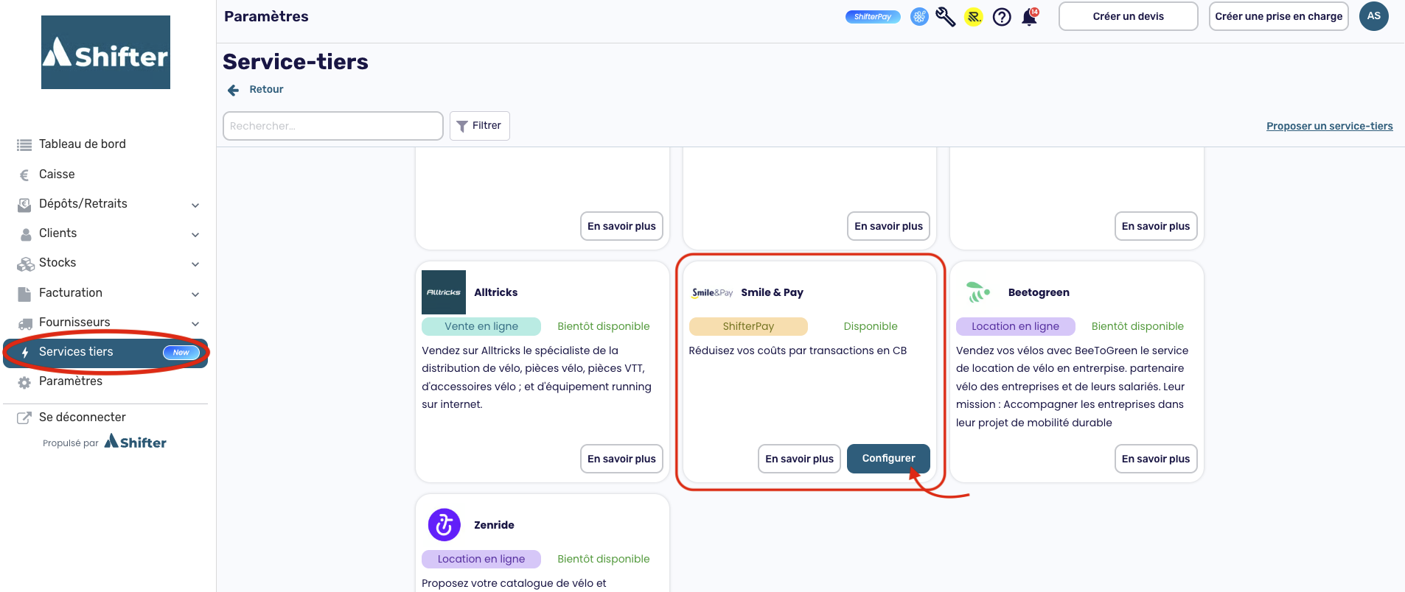
Task: Click Créer un devis button
Action: pyautogui.click(x=1128, y=16)
